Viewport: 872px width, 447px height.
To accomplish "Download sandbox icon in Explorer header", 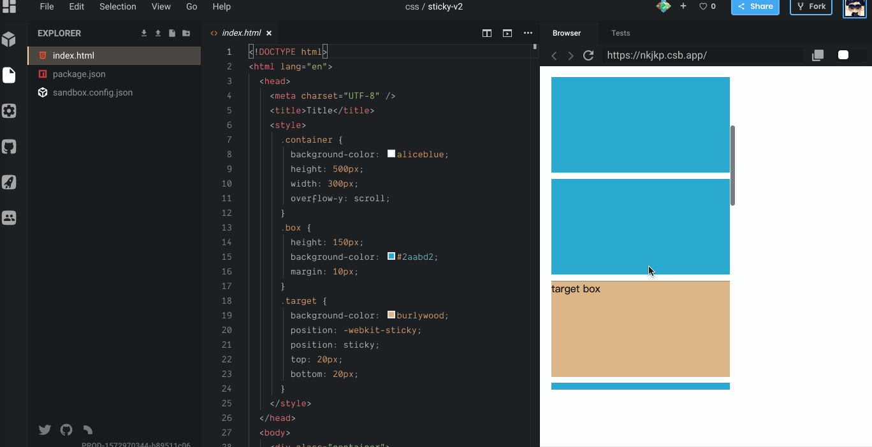I will (144, 33).
